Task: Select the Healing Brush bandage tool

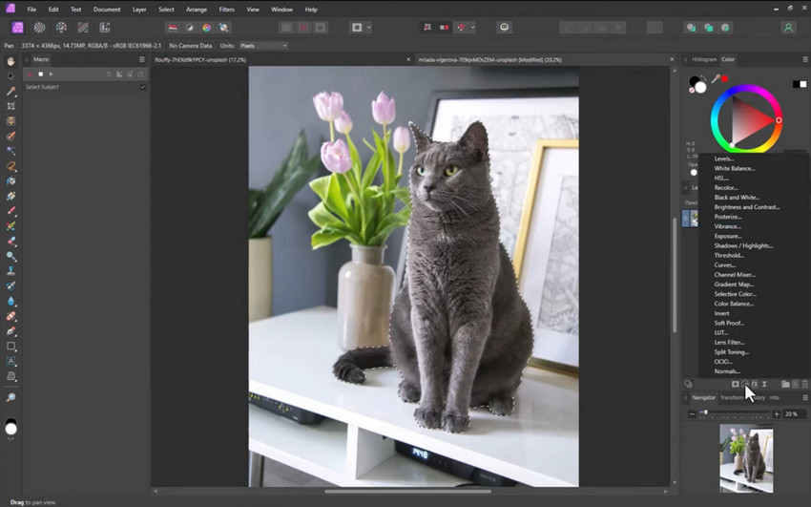Action: click(10, 316)
